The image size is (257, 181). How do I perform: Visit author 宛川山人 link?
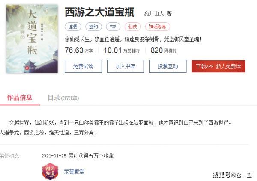[154, 14]
